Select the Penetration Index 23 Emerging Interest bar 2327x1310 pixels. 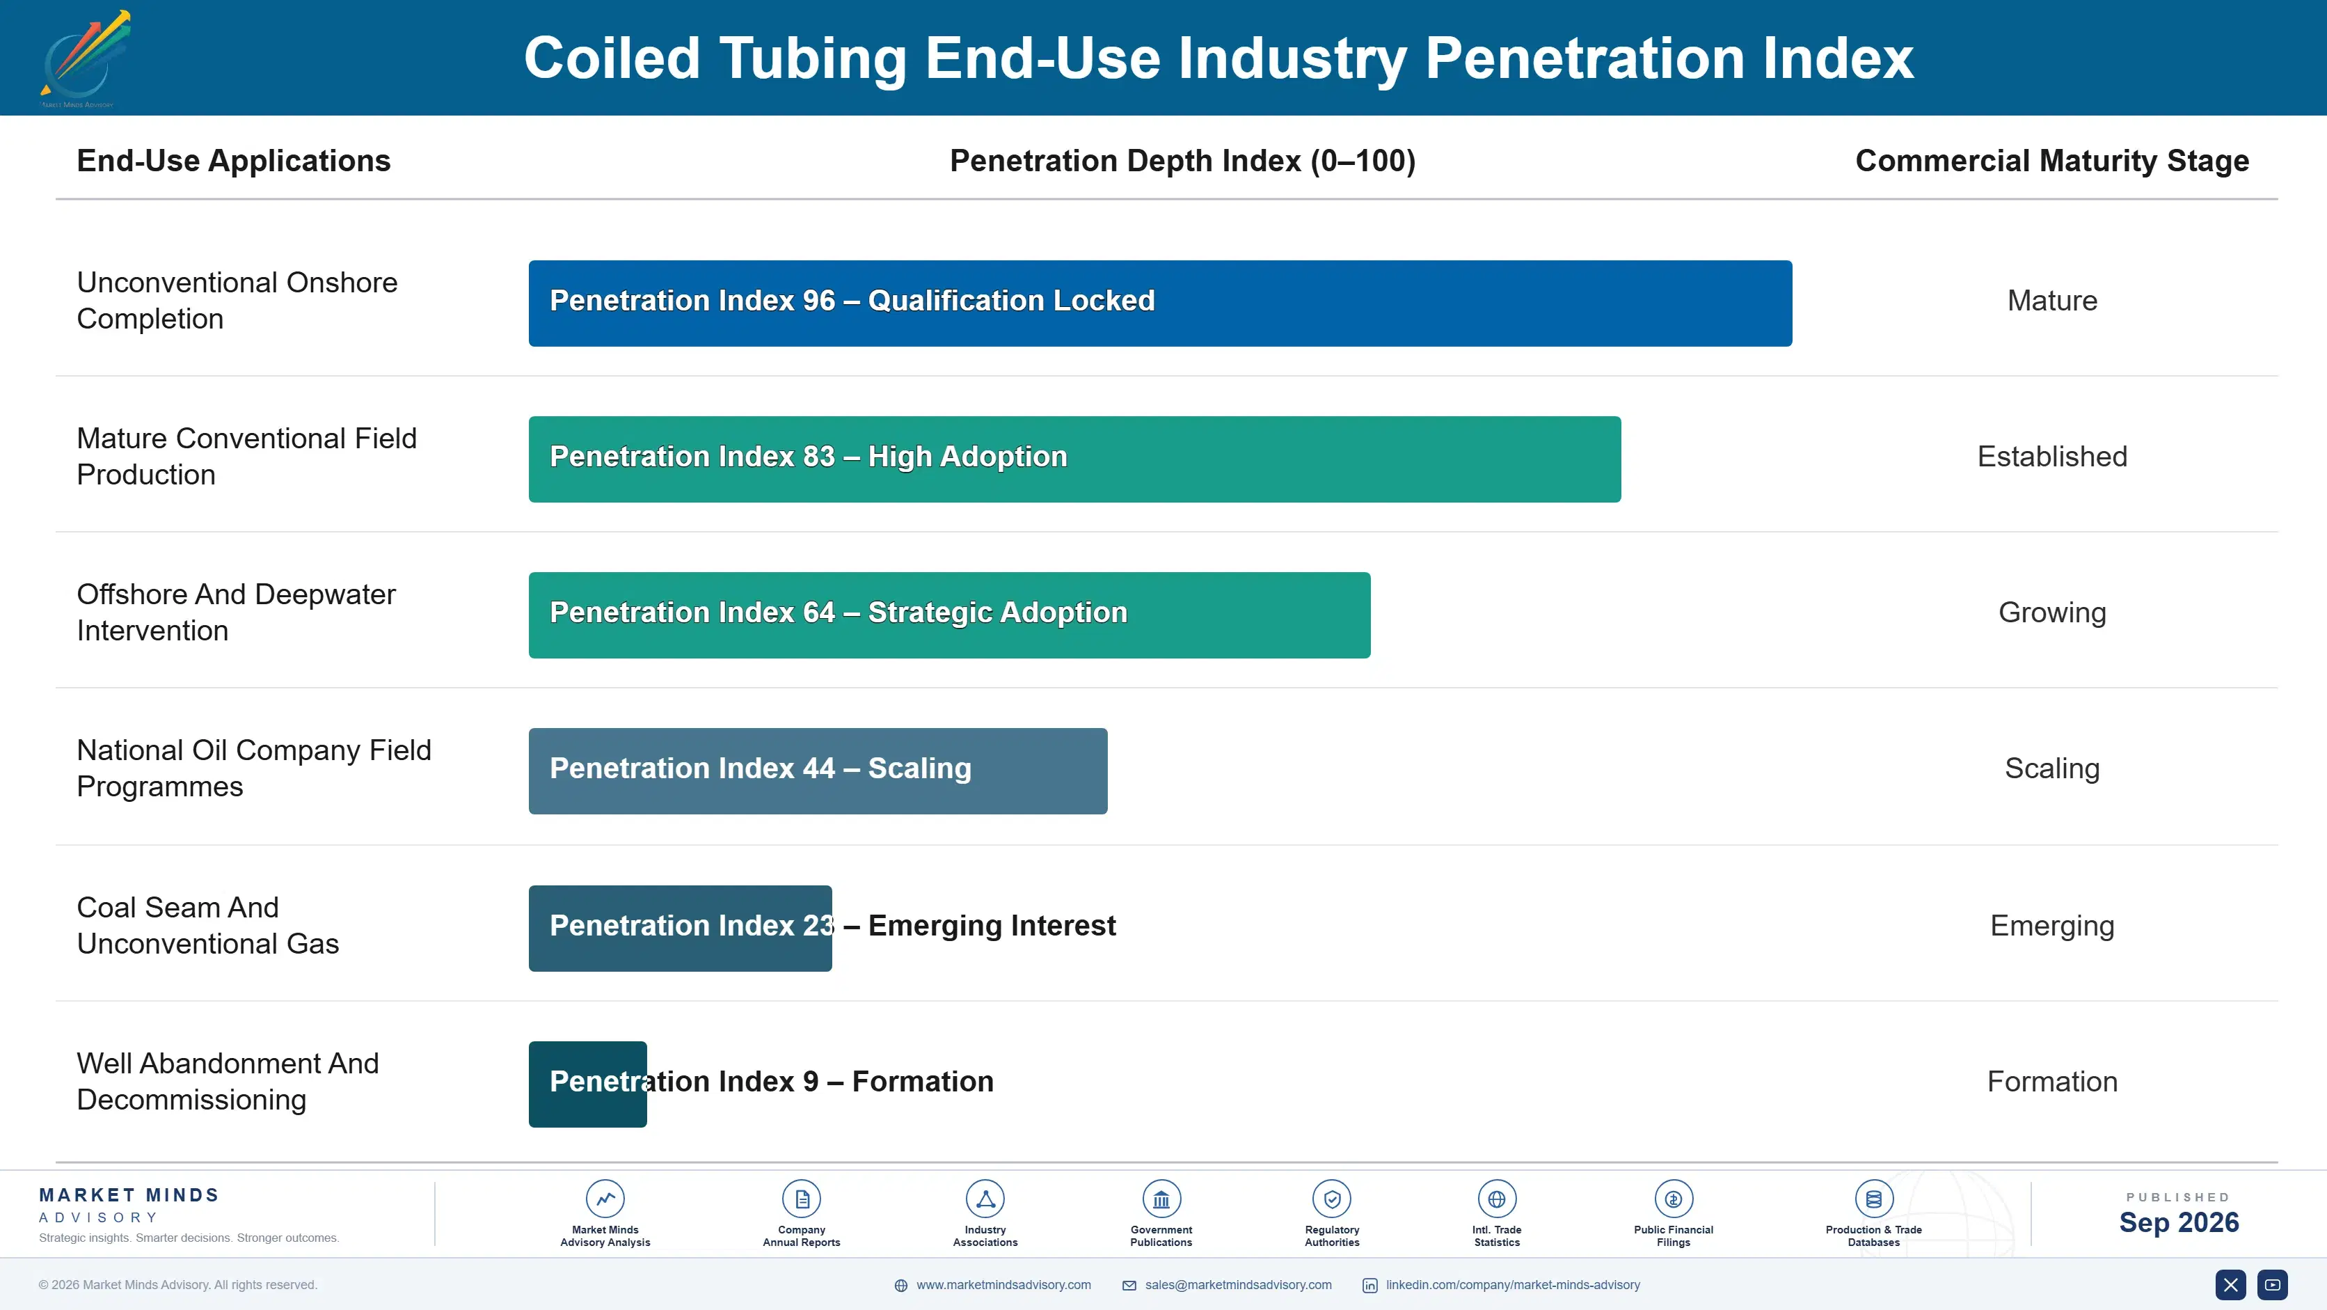pos(680,928)
